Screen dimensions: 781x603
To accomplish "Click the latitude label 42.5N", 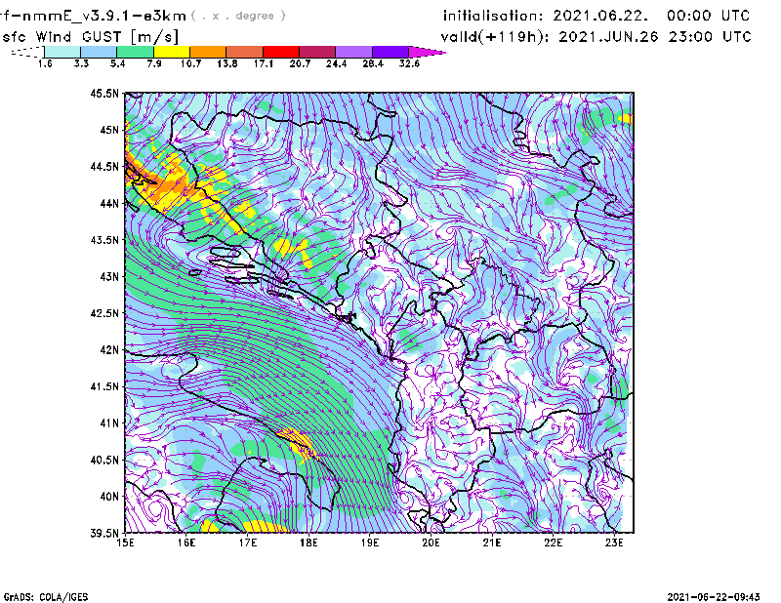I will (x=104, y=313).
